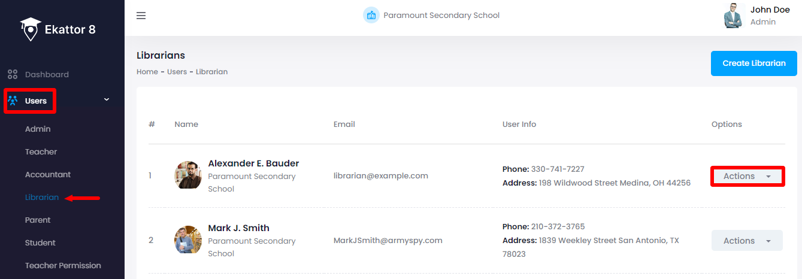Open the Teacher submenu item
The image size is (802, 279).
[41, 152]
